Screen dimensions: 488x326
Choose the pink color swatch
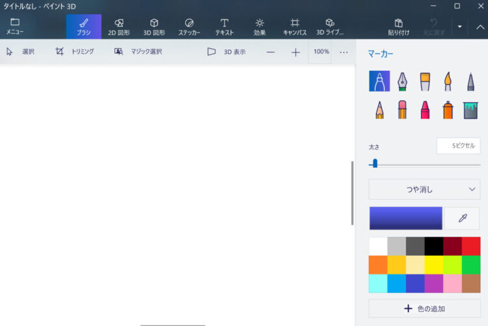click(452, 284)
